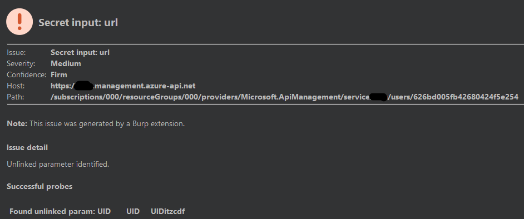The width and height of the screenshot is (524, 219).
Task: Click the 'Firm' confidence value
Action: [59, 74]
